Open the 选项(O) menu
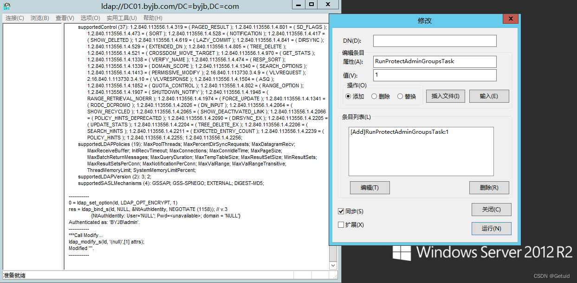The height and width of the screenshot is (283, 577). (90, 18)
